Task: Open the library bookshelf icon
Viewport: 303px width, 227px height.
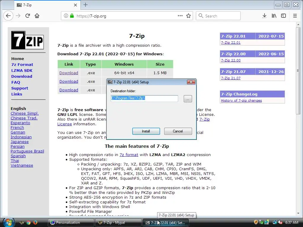Action: pyautogui.click(x=274, y=16)
